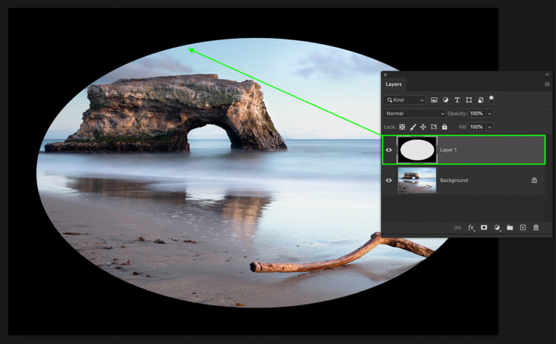Click the Link layers icon
556x344 pixels.
pyautogui.click(x=458, y=228)
